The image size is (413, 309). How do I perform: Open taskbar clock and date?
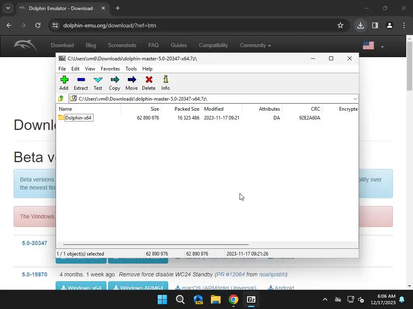point(383,299)
